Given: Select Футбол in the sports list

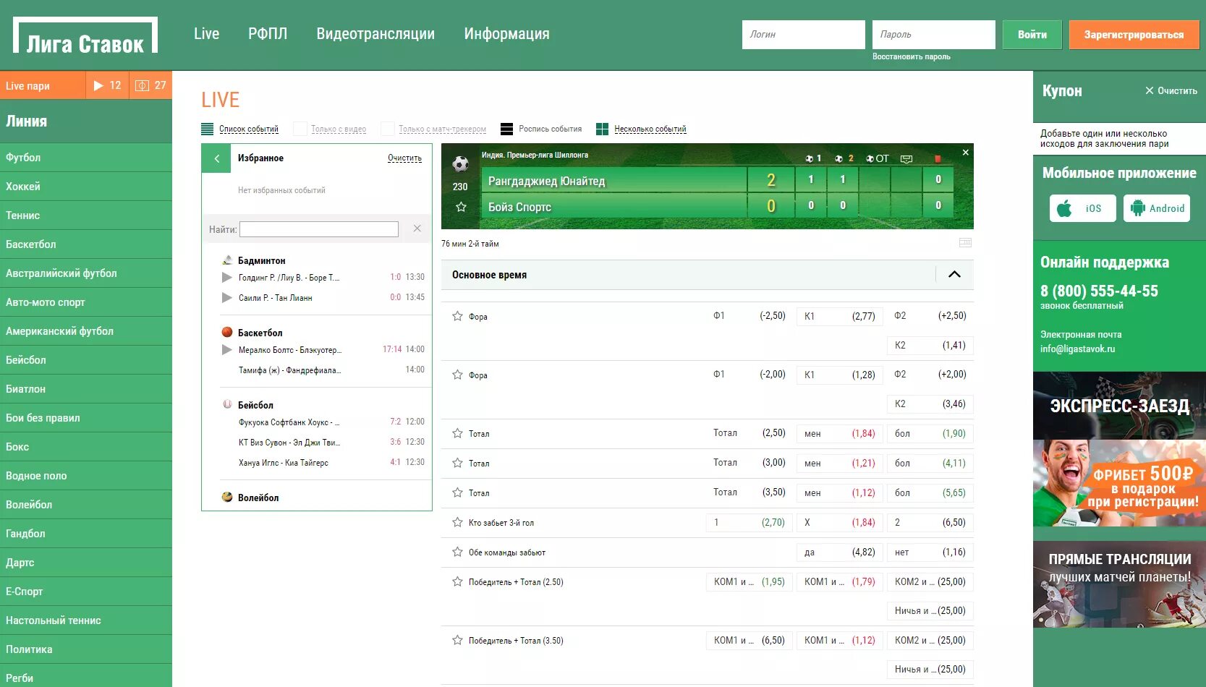Looking at the screenshot, I should pos(86,158).
